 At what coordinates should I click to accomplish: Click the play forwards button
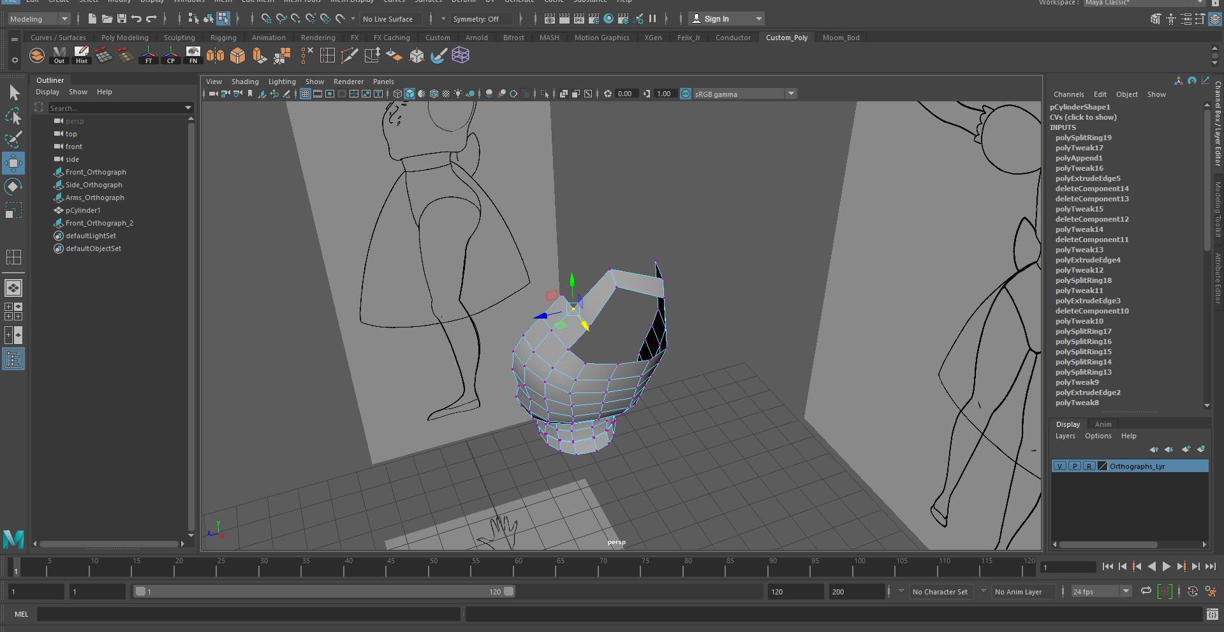click(x=1167, y=566)
